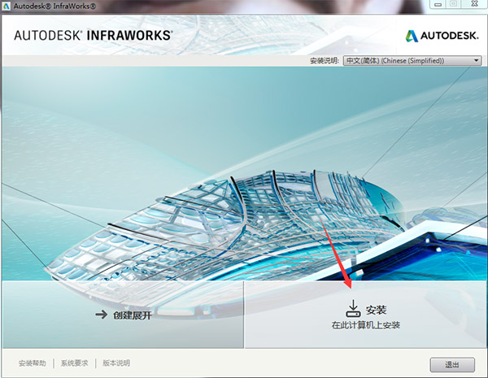
Task: Open the 系统要求 link
Action: click(74, 363)
